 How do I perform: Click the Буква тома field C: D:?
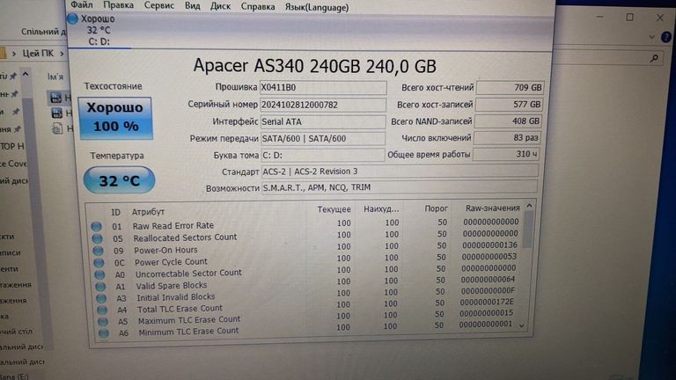(323, 155)
